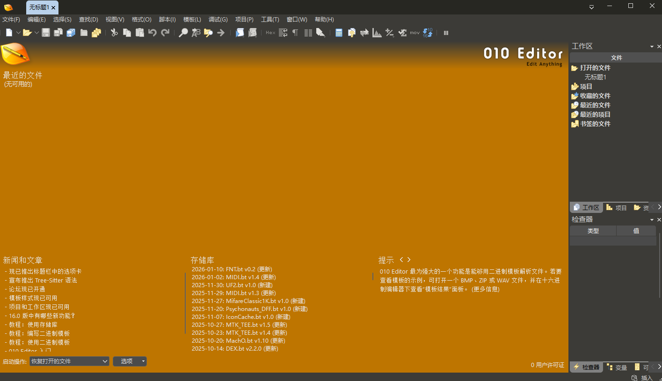Toggle whitespace display with pilcrow icon
This screenshot has width=662, height=381.
pos(295,33)
